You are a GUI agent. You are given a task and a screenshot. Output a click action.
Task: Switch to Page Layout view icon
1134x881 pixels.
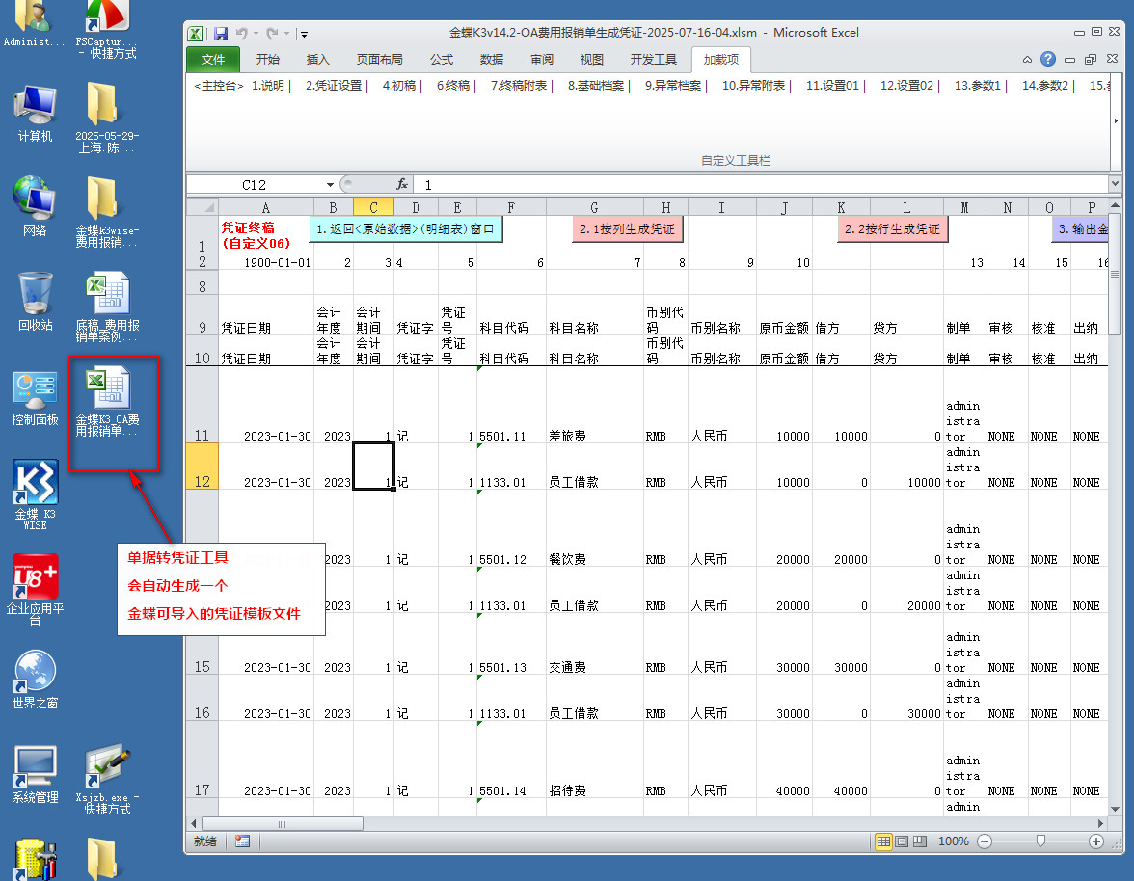coord(902,841)
